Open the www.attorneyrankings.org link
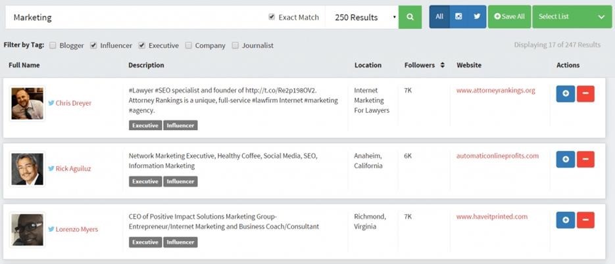The height and width of the screenshot is (264, 615). tap(495, 91)
